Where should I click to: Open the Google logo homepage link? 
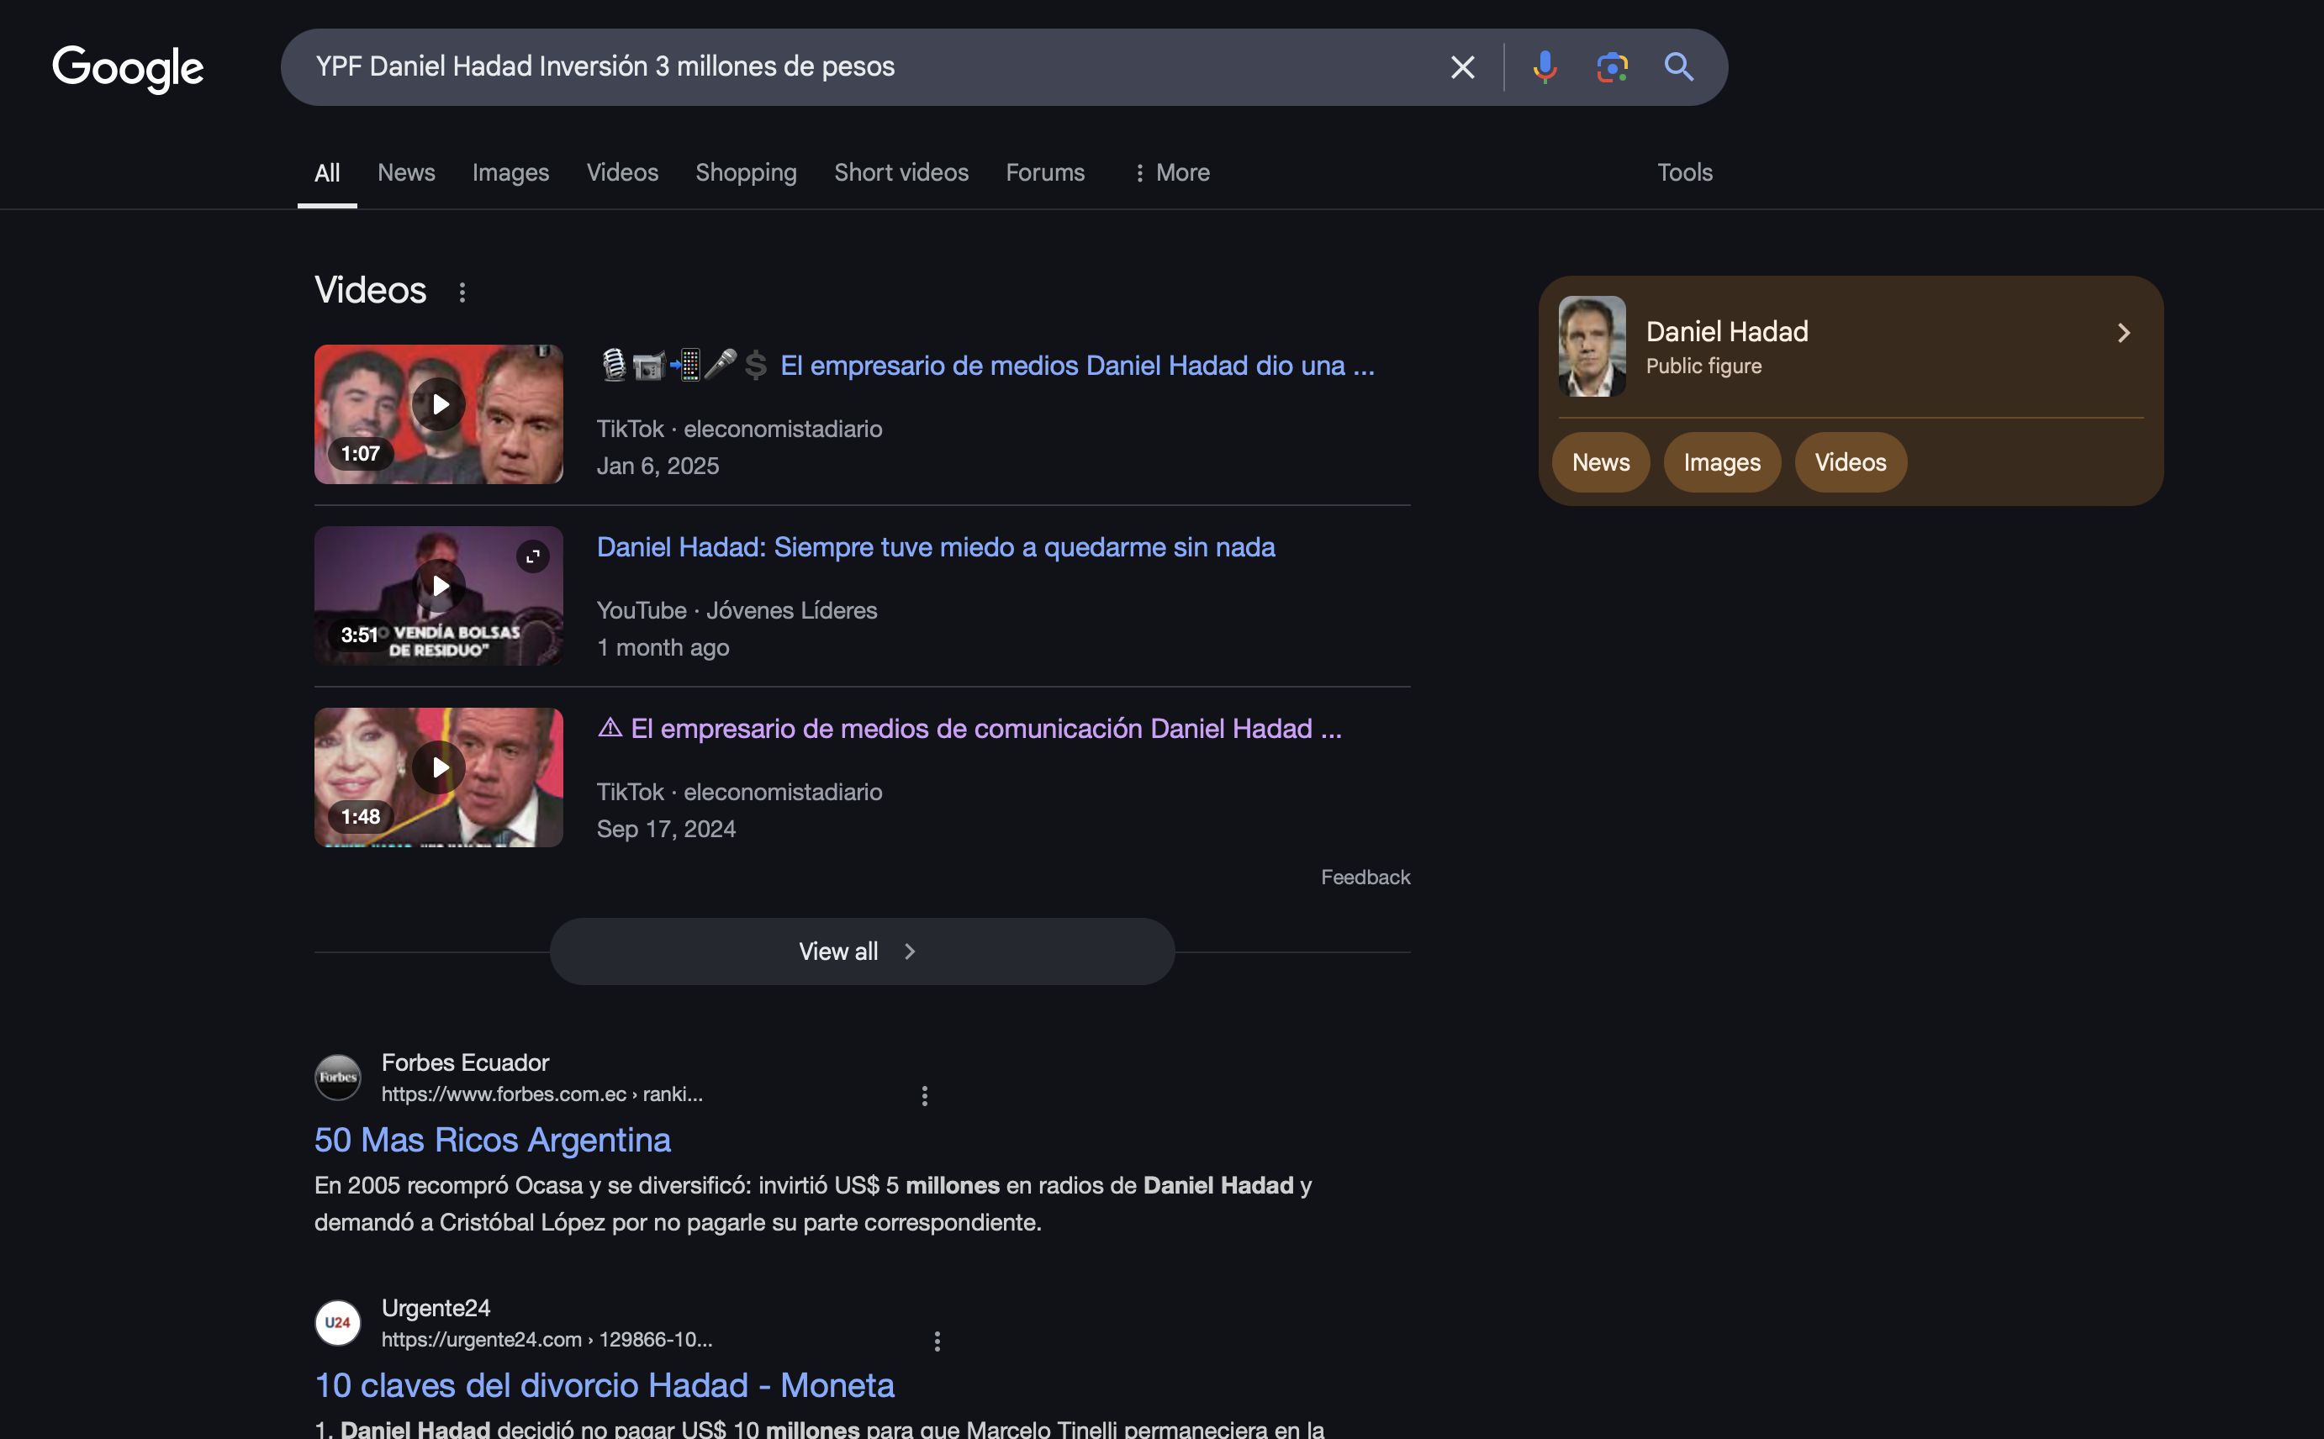(128, 69)
